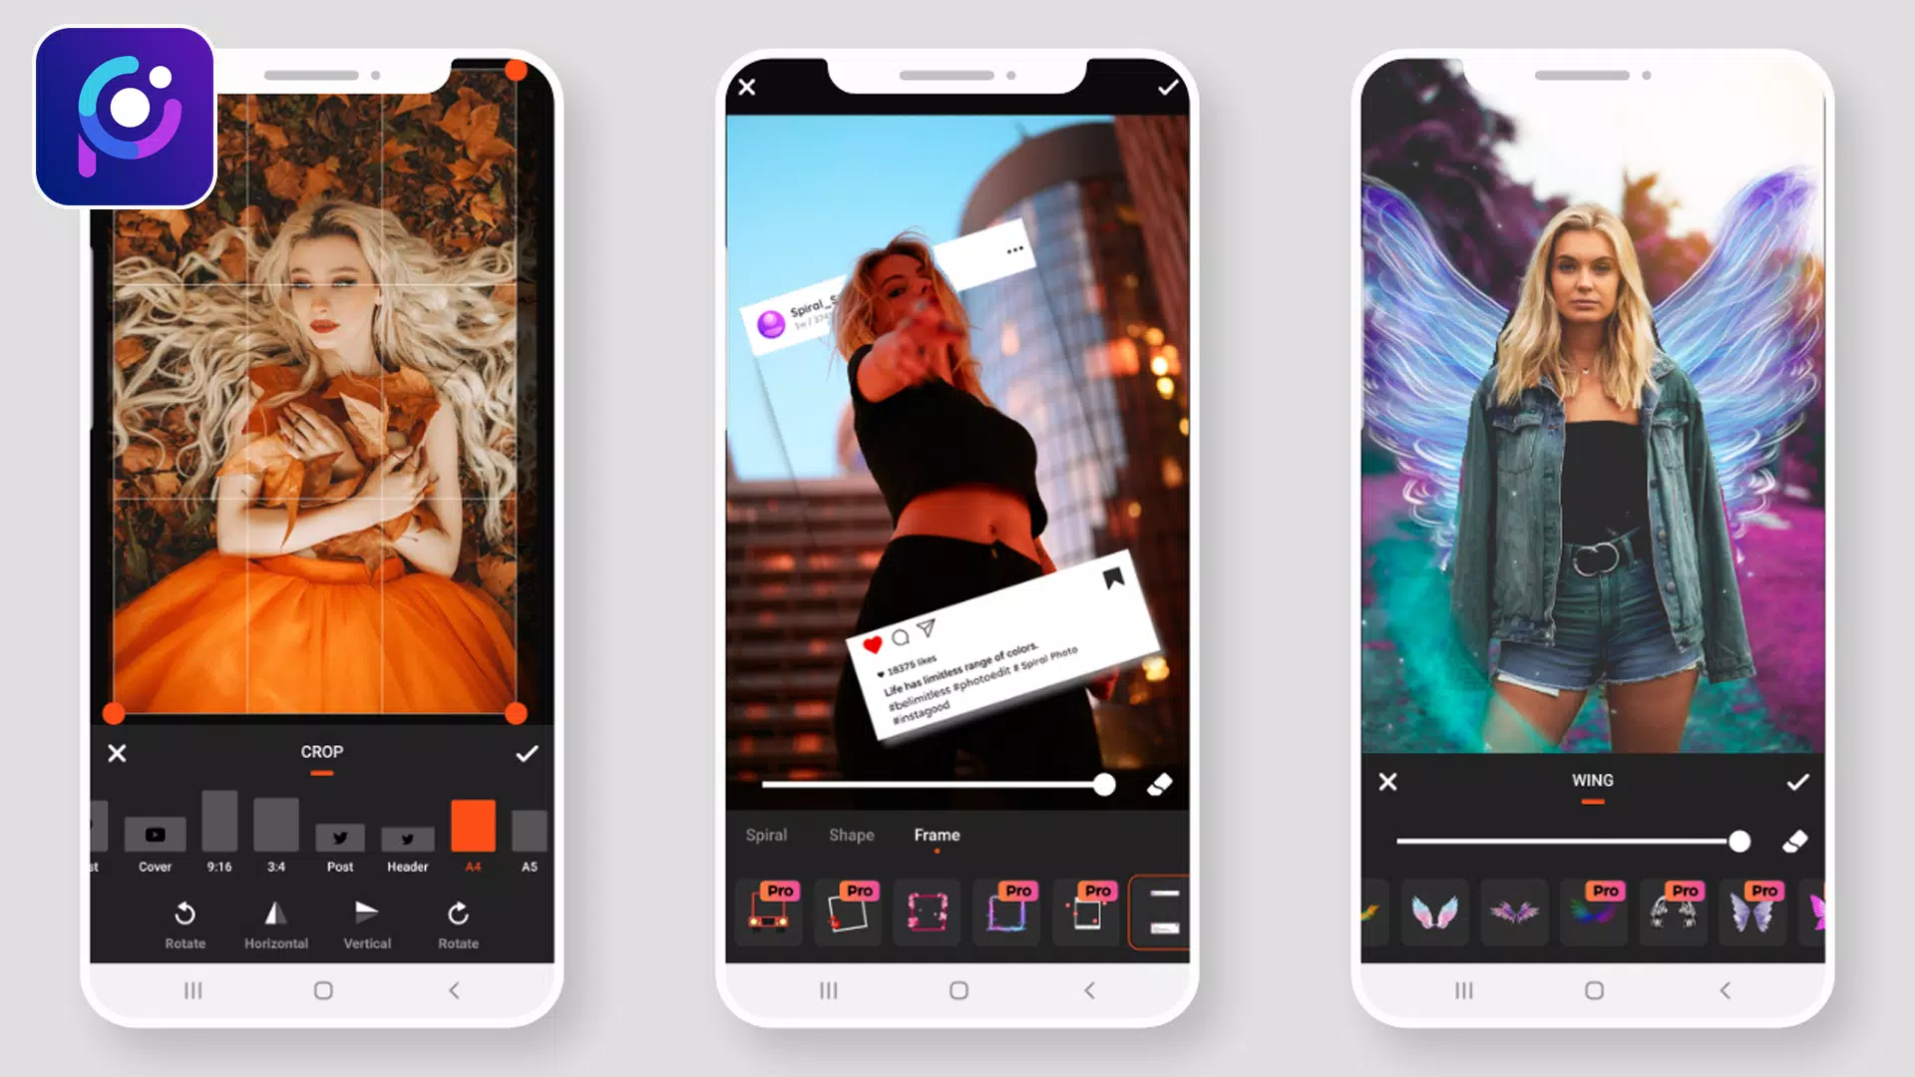Click the Post crop ratio icon
The width and height of the screenshot is (1915, 1077).
pos(341,837)
